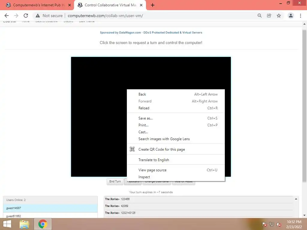Select user guest14697 in users list

pos(50,208)
